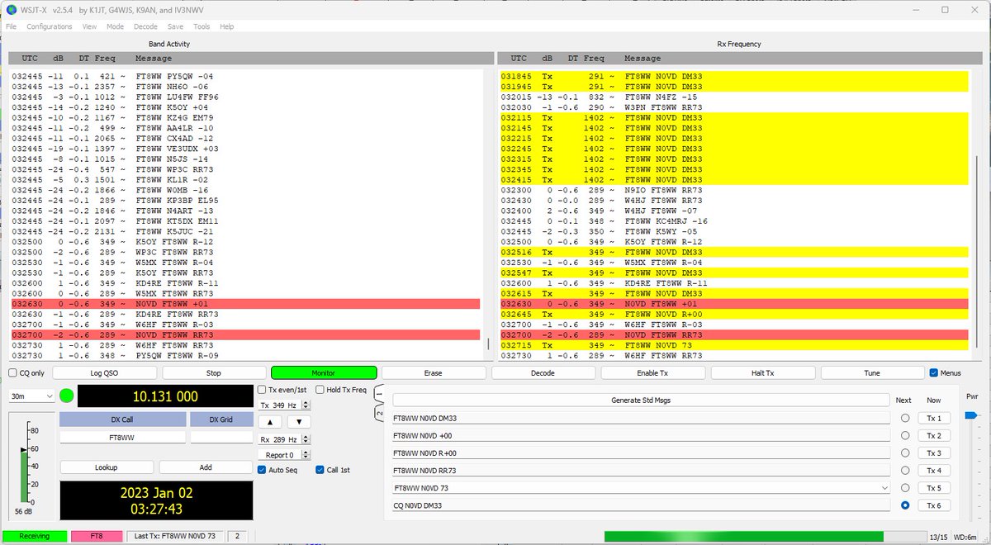Click the red 032630 N0VD FT8WW +01 Band Activity row

click(245, 304)
